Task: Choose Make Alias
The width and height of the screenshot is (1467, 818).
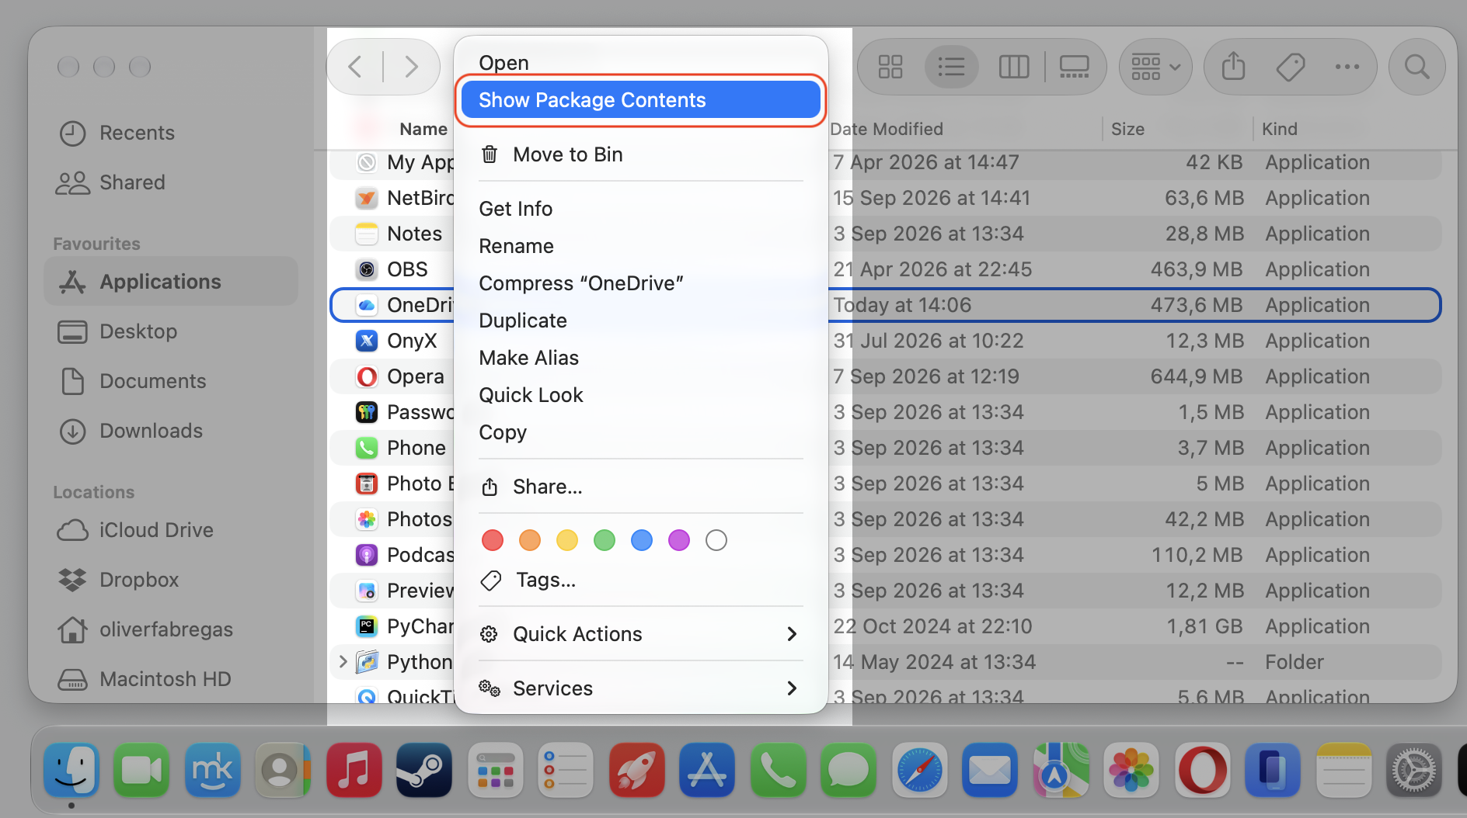Action: tap(641, 358)
